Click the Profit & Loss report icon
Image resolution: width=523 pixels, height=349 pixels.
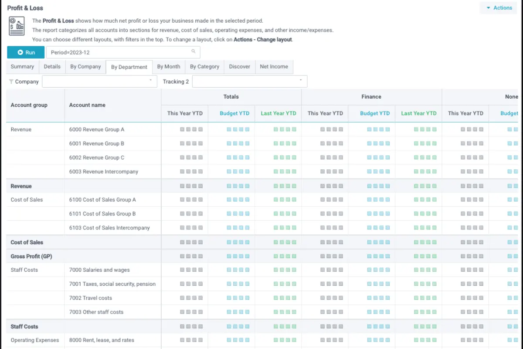point(17,27)
